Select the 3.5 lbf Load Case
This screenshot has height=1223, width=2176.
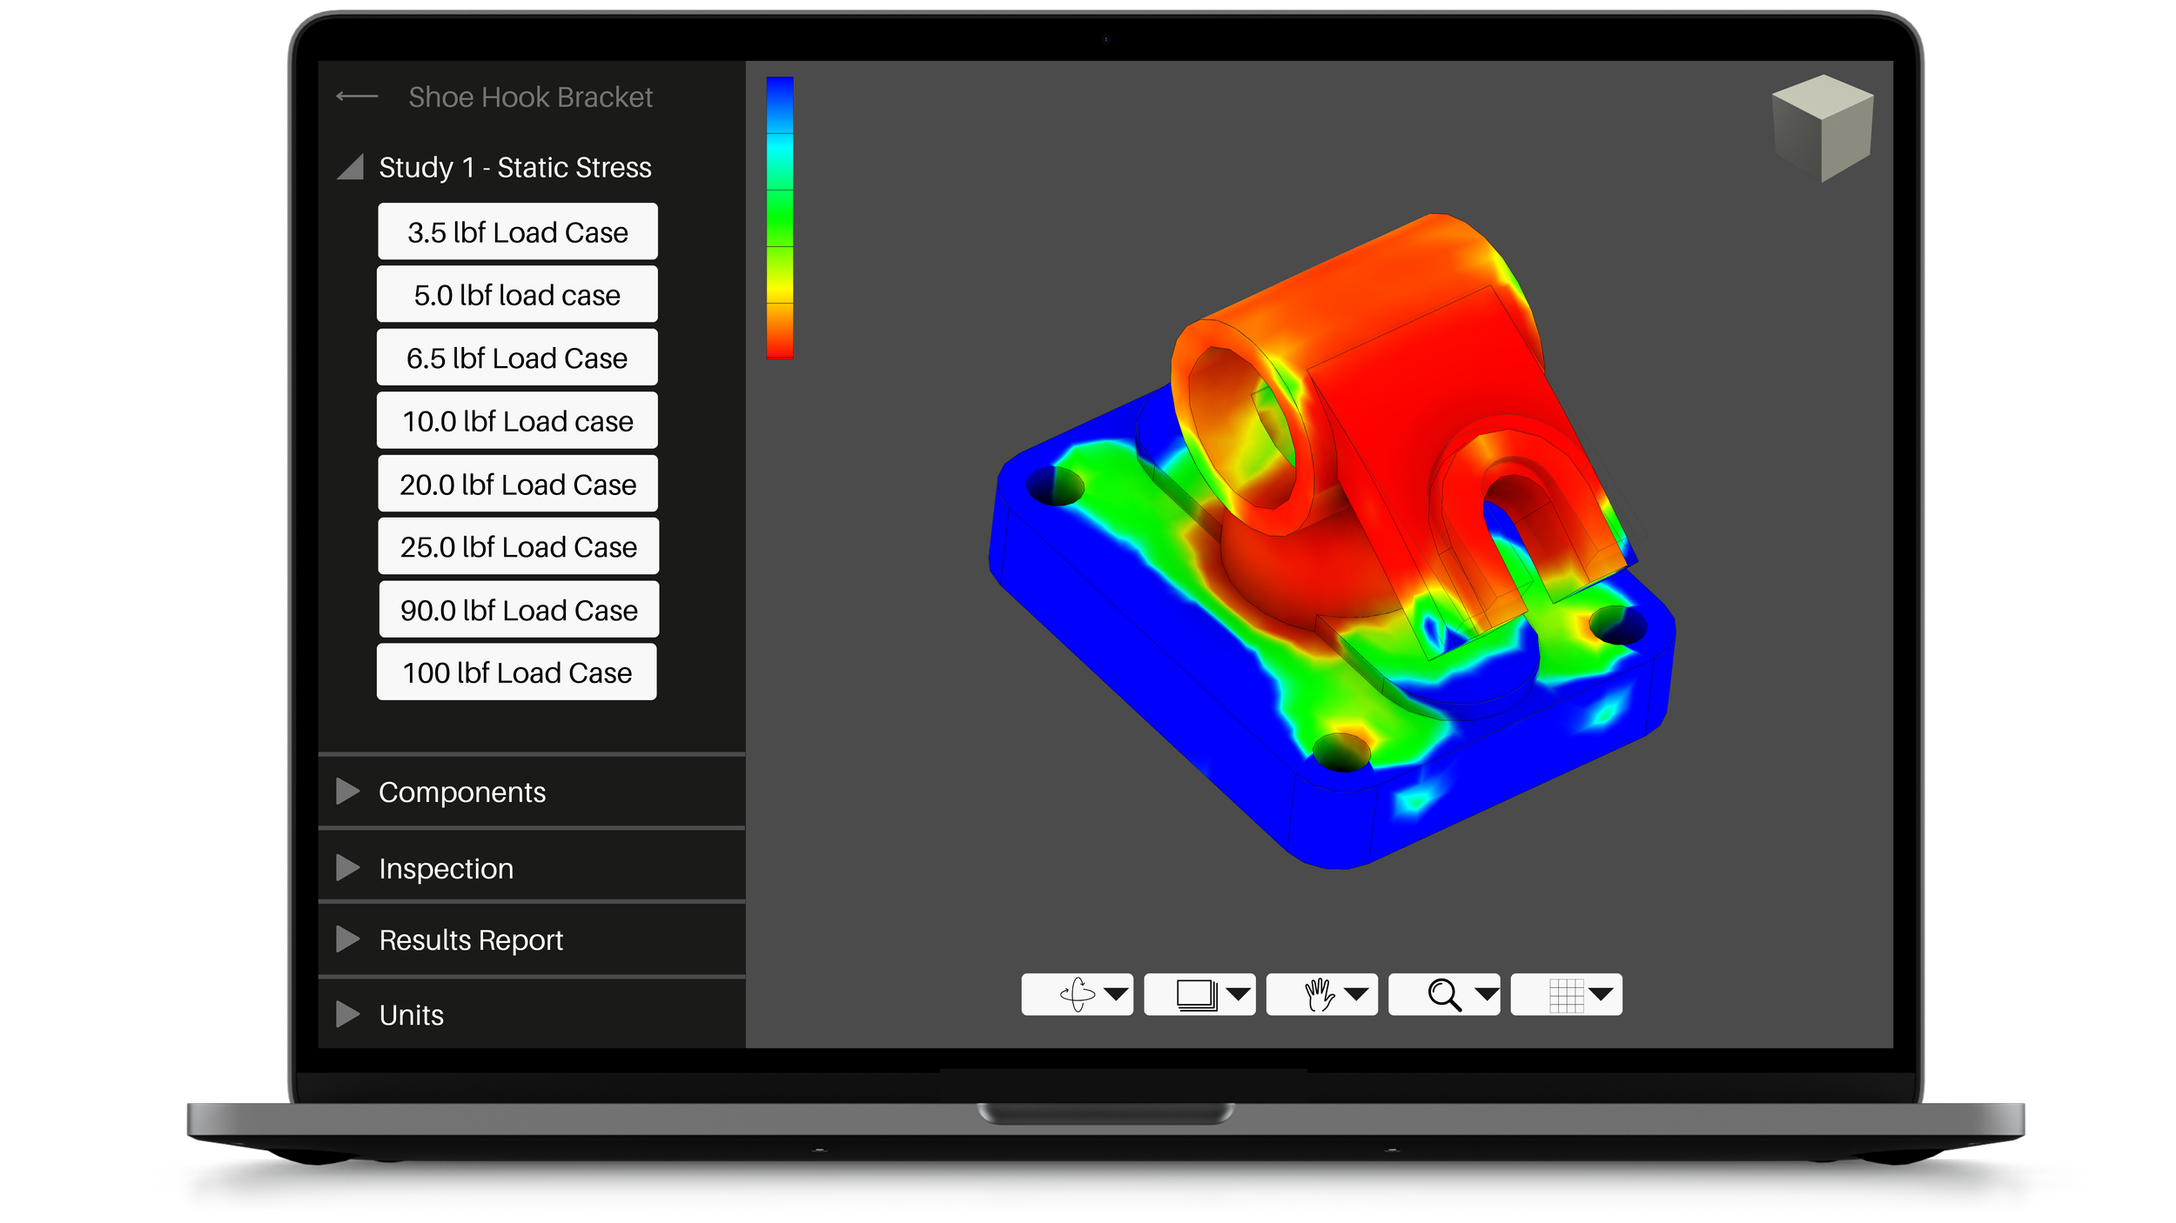[518, 232]
